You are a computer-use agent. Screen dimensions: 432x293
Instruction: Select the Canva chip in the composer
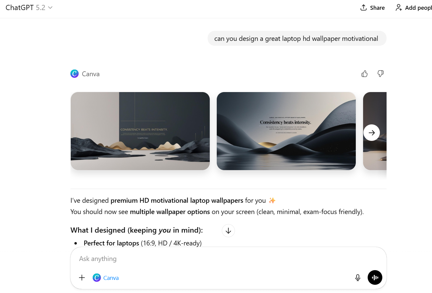click(106, 278)
